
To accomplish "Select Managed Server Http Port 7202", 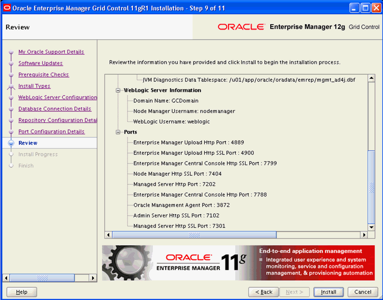I will [174, 184].
